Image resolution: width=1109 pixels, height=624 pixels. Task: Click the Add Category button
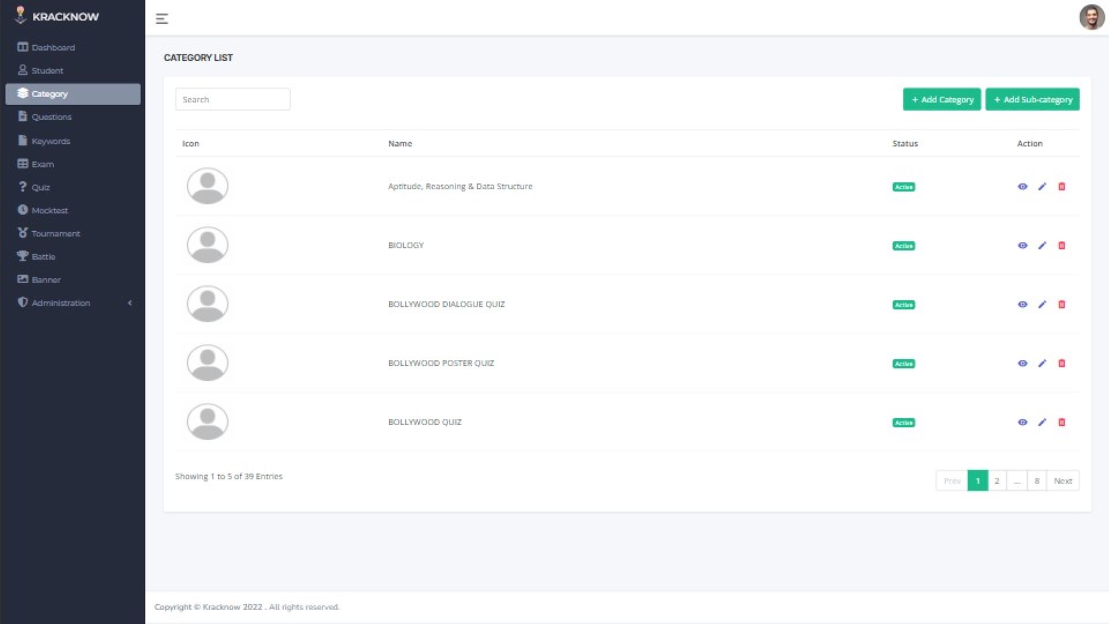click(x=942, y=99)
